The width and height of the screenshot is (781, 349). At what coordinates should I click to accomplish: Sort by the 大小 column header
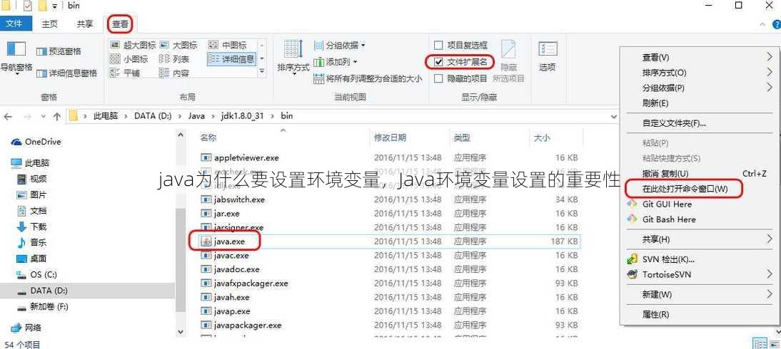(542, 137)
